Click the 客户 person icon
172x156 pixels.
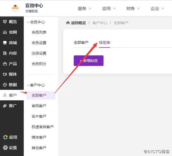[x=5, y=95]
